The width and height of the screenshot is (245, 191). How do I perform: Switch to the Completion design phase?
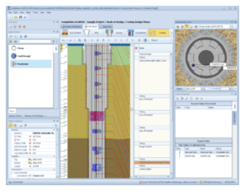coord(135,33)
